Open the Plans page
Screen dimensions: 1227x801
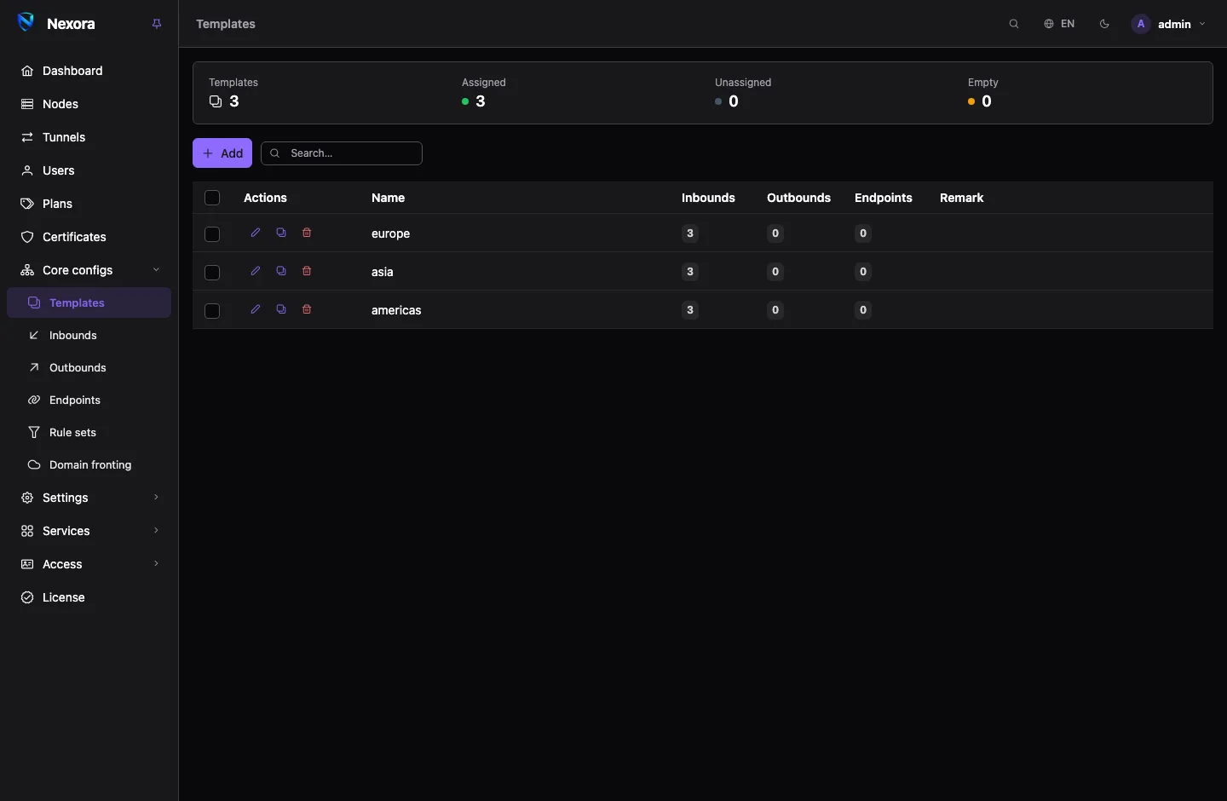point(89,204)
